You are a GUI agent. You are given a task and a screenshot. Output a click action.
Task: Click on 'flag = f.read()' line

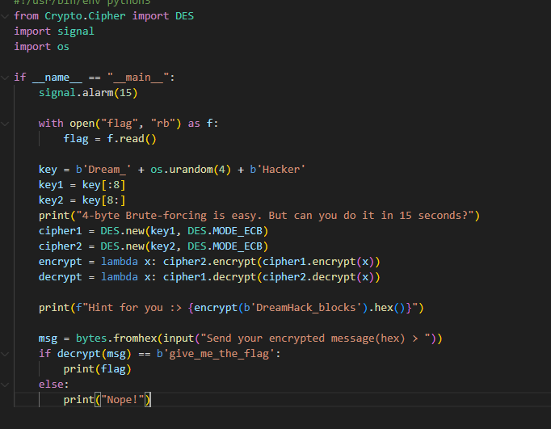110,139
